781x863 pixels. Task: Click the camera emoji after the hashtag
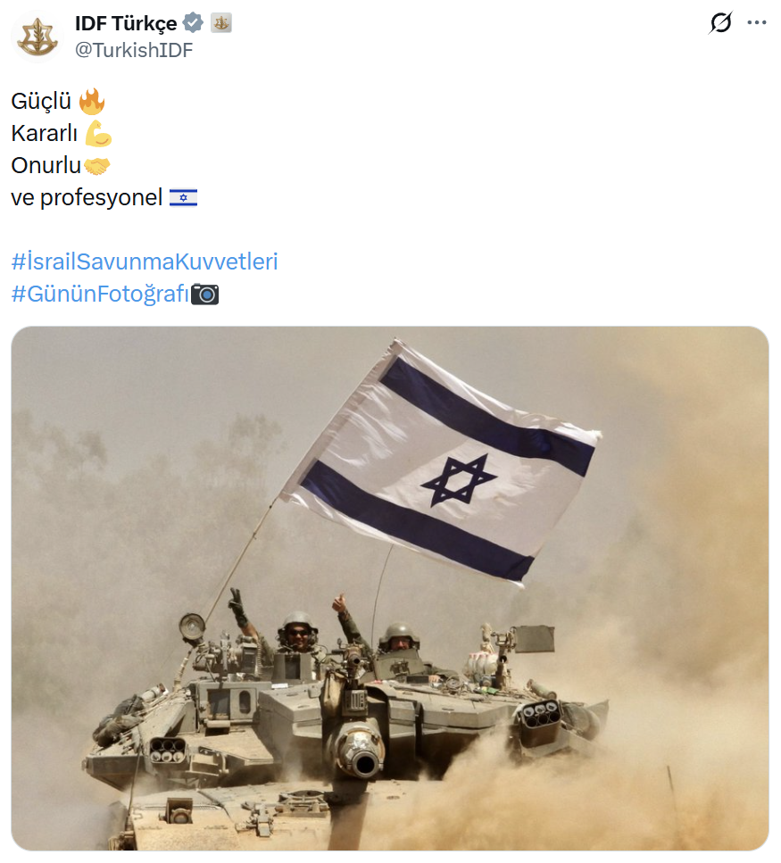coord(204,294)
